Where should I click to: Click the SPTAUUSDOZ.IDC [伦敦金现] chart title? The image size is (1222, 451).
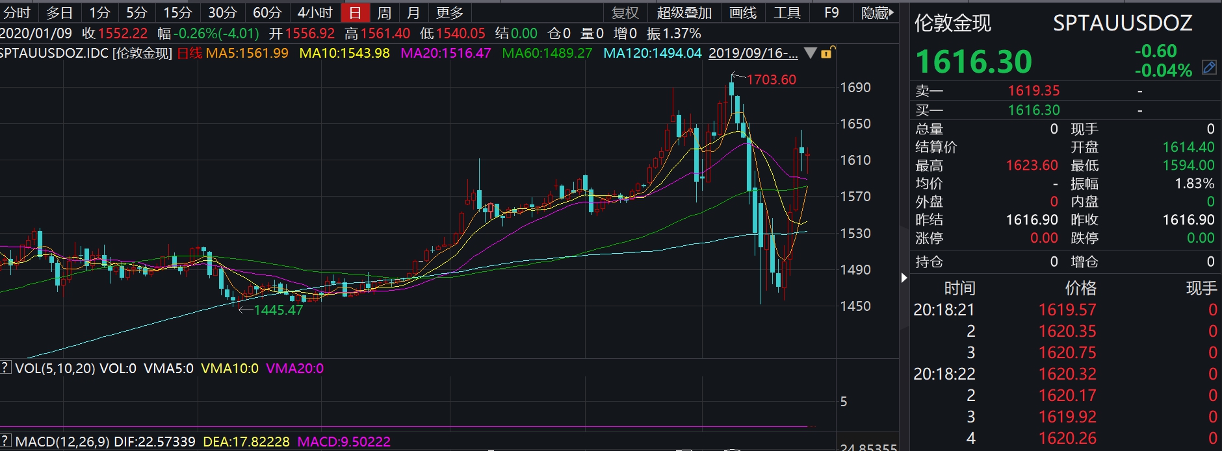(86, 53)
